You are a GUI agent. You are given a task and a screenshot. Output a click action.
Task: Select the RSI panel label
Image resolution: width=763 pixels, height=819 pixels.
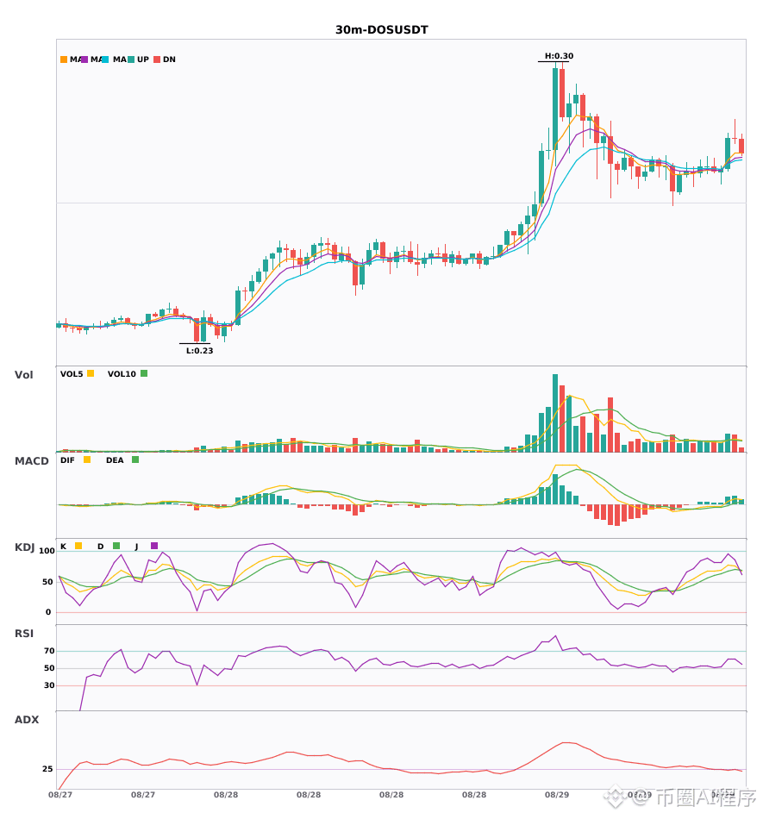pos(24,634)
